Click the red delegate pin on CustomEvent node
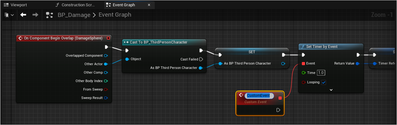This screenshot has height=125, width=397. (280, 98)
